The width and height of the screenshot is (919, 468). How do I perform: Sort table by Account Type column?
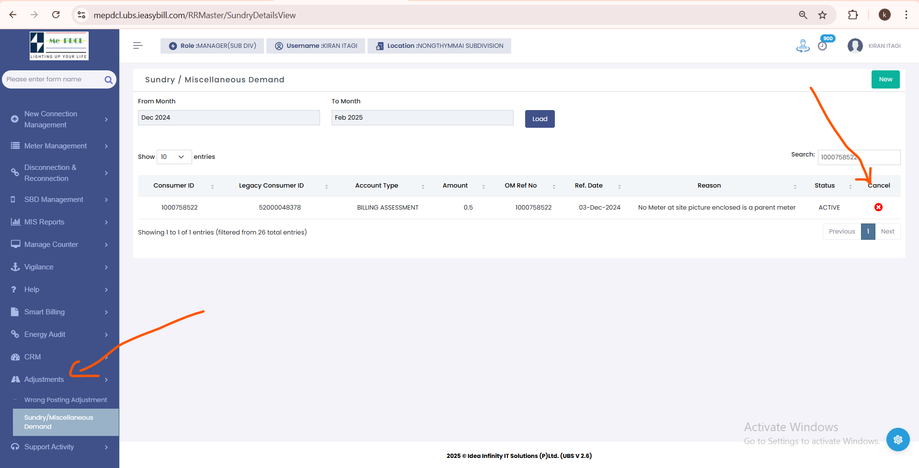coord(381,186)
